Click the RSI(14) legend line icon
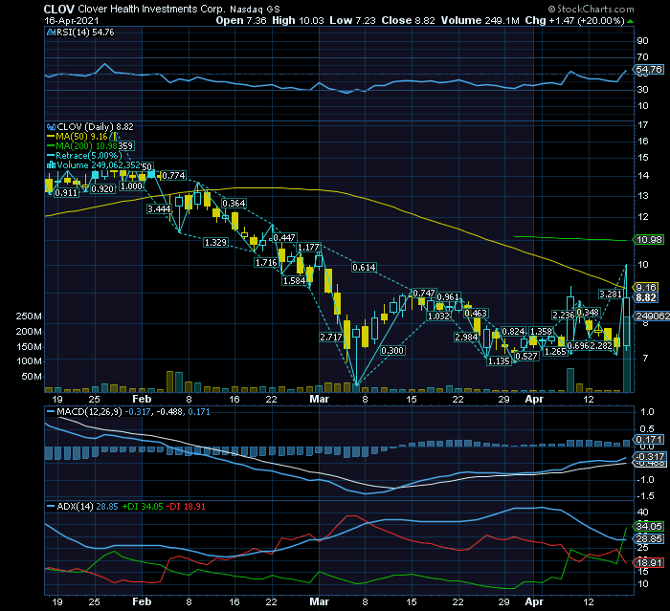The height and width of the screenshot is (611, 670). point(52,32)
